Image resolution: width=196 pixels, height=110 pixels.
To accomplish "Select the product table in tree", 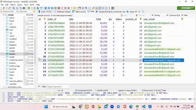I will pos(12,63).
